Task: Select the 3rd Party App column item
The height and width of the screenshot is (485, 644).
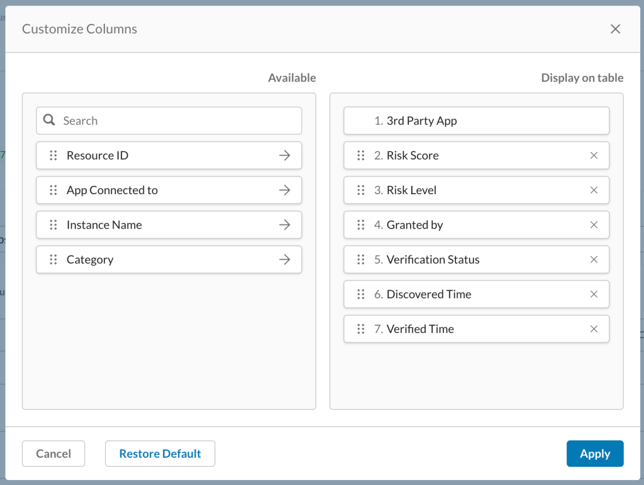Action: (477, 121)
